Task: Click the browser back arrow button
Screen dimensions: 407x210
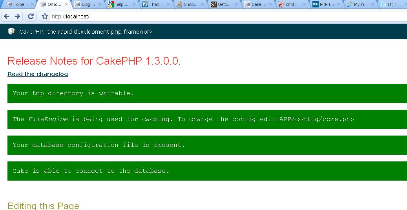Action: click(7, 16)
